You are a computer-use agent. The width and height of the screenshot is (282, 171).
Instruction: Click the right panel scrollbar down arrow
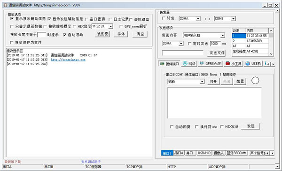point(277,166)
